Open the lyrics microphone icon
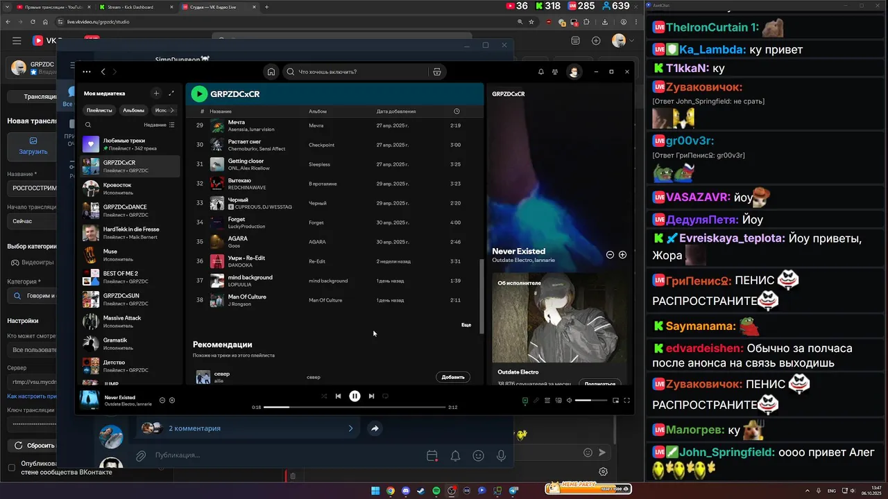Image resolution: width=888 pixels, height=499 pixels. pos(536,400)
